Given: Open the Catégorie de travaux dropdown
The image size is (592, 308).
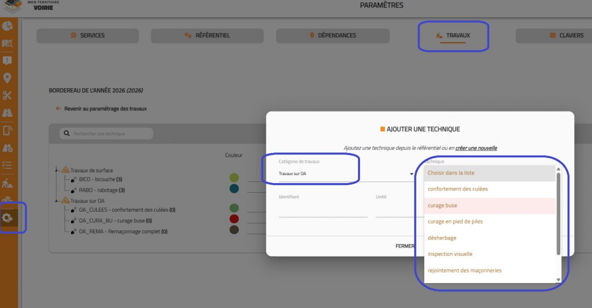Looking at the screenshot, I should pos(344,174).
